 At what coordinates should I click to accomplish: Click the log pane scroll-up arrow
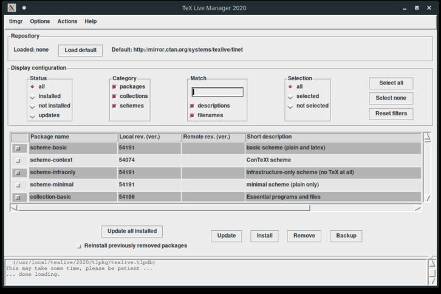pos(432,264)
